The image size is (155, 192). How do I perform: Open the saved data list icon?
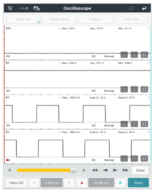pos(37,8)
